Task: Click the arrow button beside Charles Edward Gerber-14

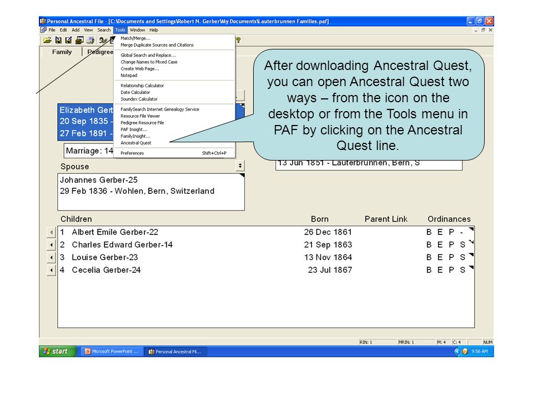Action: (51, 245)
